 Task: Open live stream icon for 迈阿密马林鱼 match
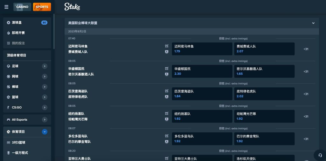coord(167,52)
